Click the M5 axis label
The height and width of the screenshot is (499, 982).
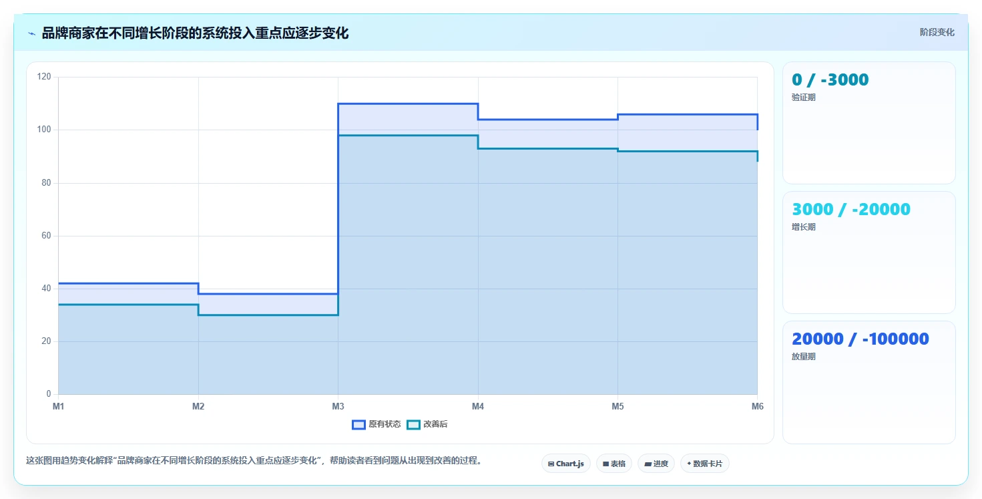click(x=618, y=406)
